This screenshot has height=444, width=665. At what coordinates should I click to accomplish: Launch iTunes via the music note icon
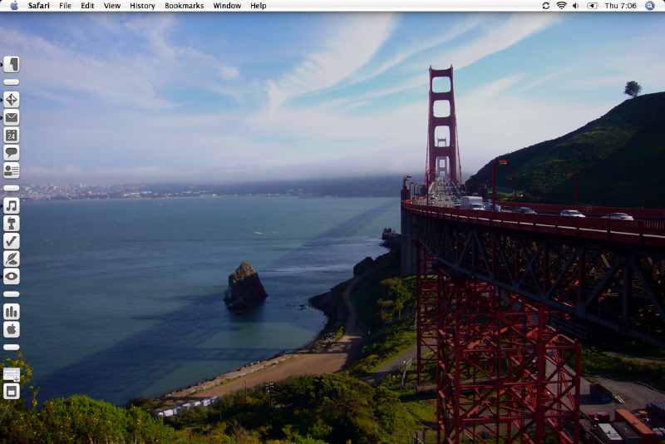tap(12, 205)
